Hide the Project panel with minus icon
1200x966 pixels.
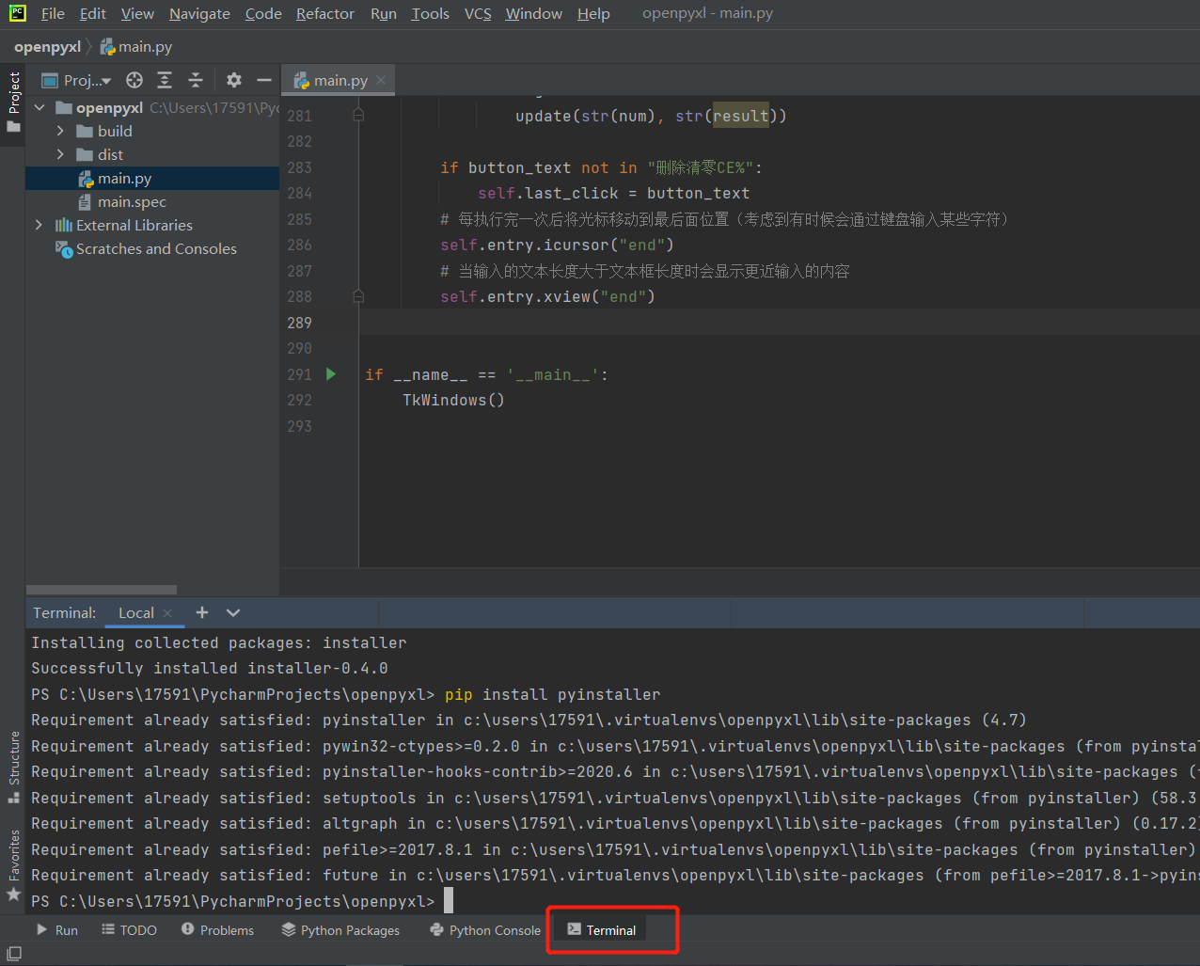click(264, 80)
